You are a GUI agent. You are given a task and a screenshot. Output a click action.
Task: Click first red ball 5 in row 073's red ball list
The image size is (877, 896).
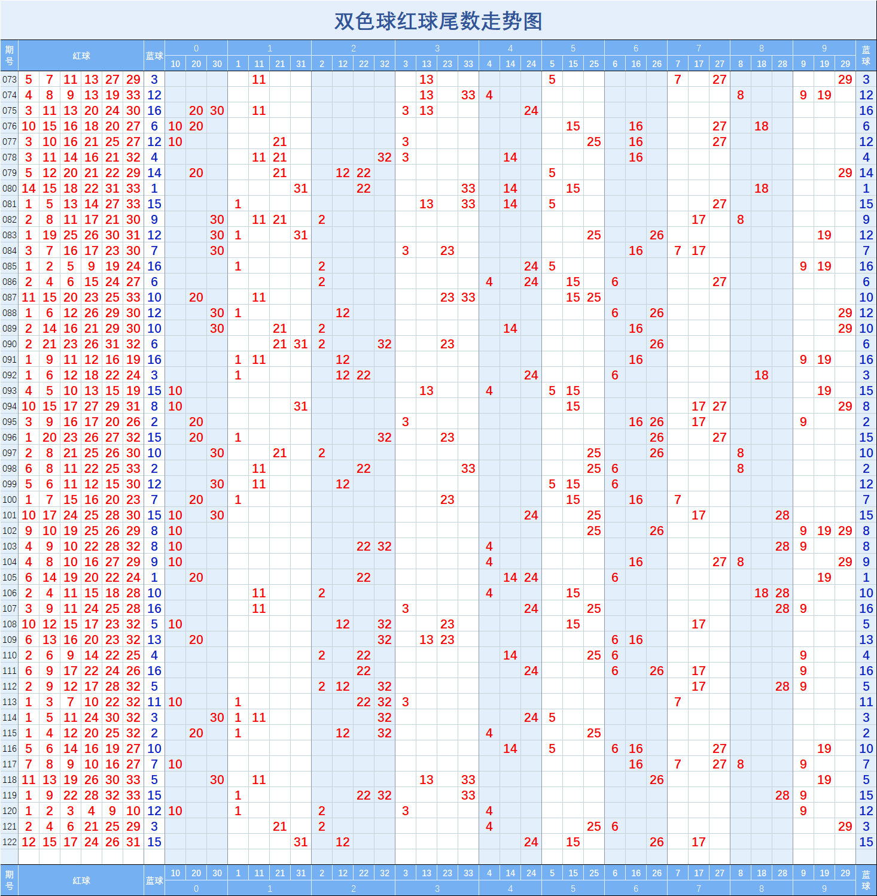pyautogui.click(x=29, y=80)
